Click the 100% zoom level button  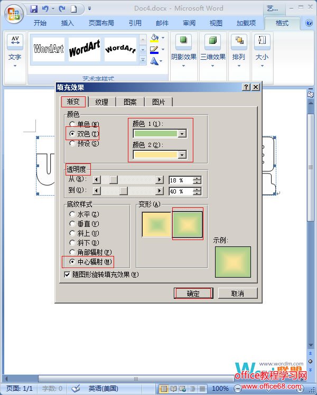(x=220, y=389)
